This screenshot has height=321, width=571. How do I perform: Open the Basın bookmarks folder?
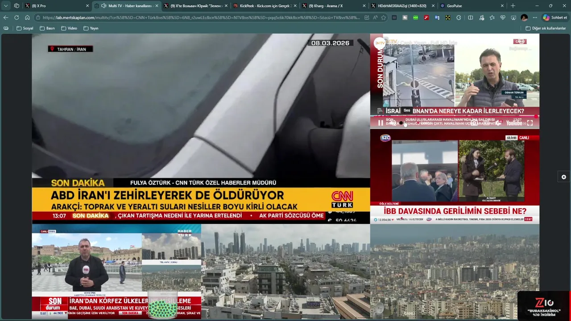(47, 28)
